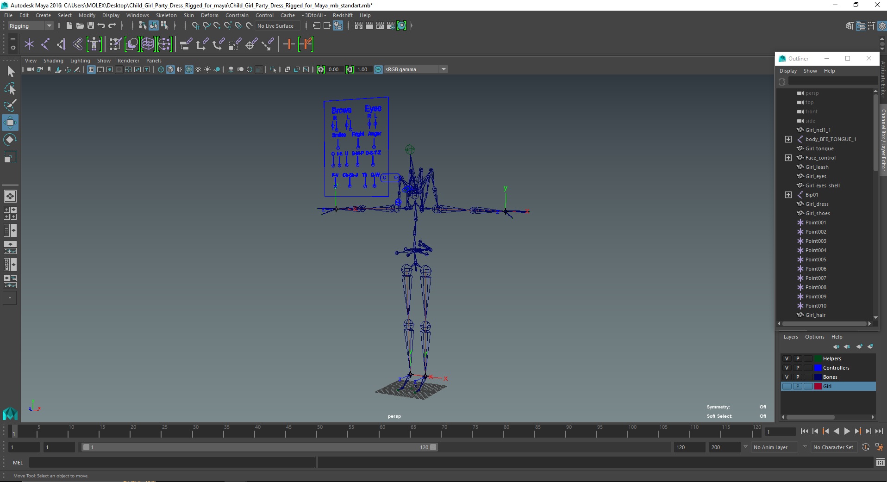The image size is (887, 482).
Task: Select the Create Joints shelf icon
Action: click(x=45, y=44)
